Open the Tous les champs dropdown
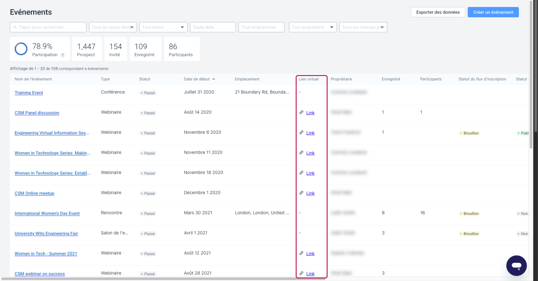This screenshot has width=538, height=281. tap(363, 27)
